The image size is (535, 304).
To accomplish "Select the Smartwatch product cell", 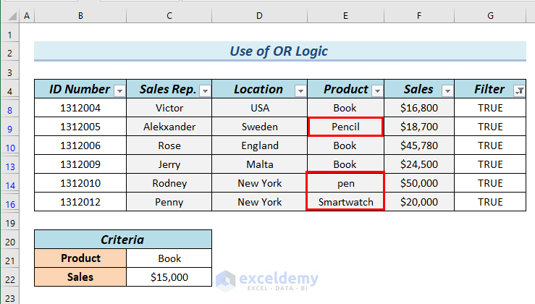I will click(x=345, y=202).
